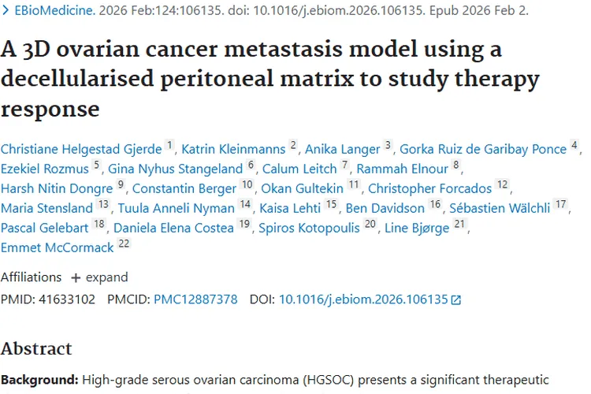
Task: Click author Katrin Kleinmanns
Action: pyautogui.click(x=233, y=149)
